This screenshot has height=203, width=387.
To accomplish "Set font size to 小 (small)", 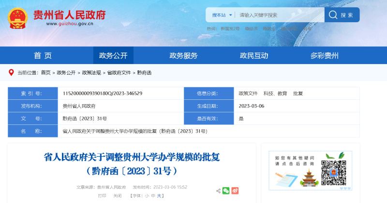I will (147, 196).
